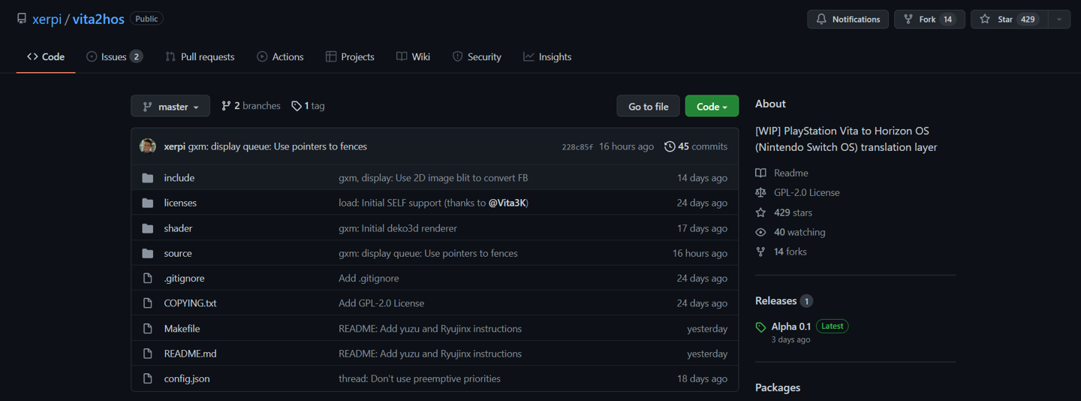This screenshot has height=401, width=1081.
Task: Open the Insights tab
Action: 547,56
